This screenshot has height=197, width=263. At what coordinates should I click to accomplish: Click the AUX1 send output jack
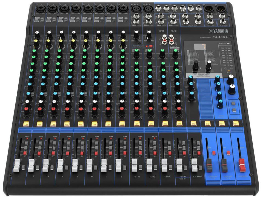coord(159,8)
